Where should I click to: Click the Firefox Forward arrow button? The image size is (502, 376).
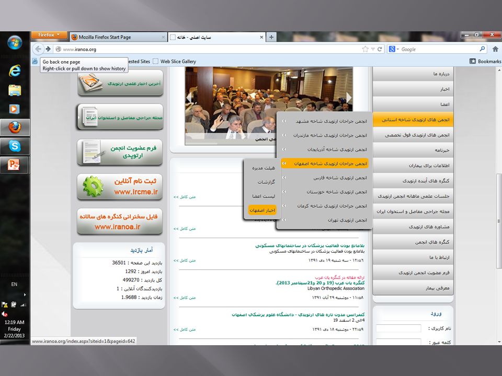point(48,49)
